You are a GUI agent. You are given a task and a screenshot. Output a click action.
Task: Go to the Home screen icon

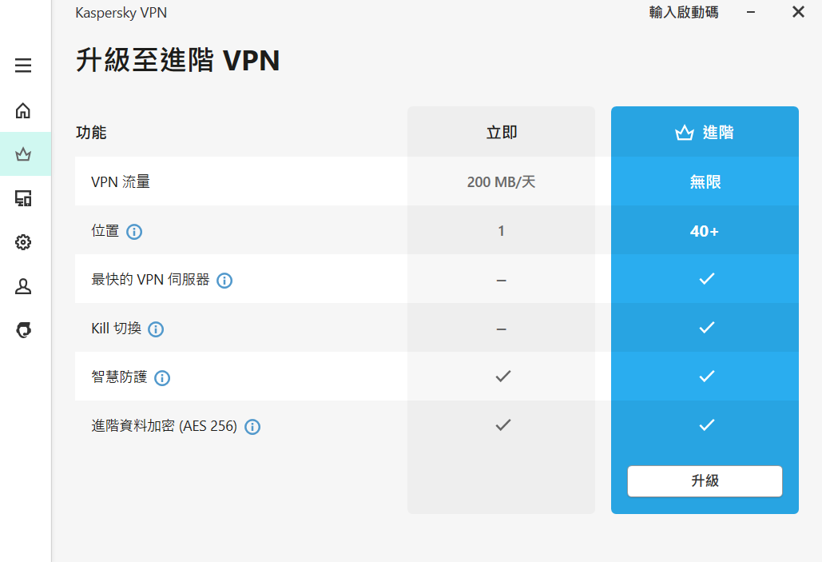pyautogui.click(x=23, y=110)
